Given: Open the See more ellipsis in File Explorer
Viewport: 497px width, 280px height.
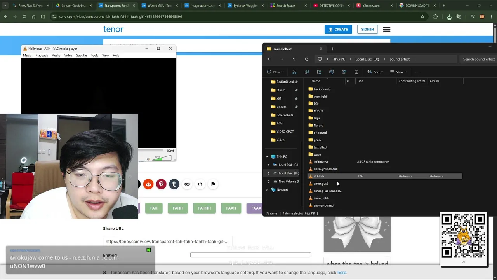Looking at the screenshot, I should click(x=417, y=72).
